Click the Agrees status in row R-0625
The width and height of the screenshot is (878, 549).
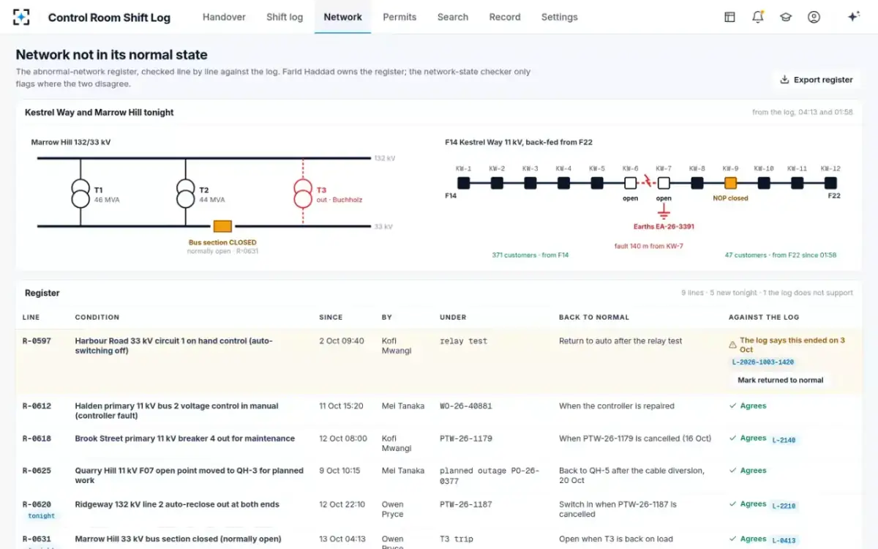coord(747,471)
